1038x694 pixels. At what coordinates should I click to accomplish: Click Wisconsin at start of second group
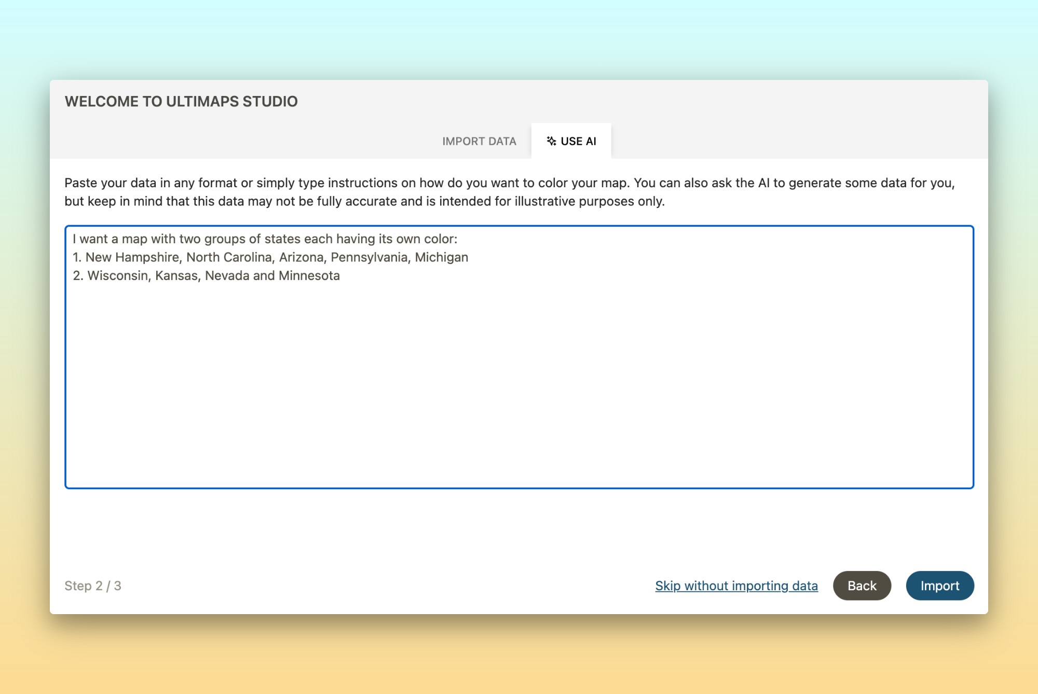[118, 275]
